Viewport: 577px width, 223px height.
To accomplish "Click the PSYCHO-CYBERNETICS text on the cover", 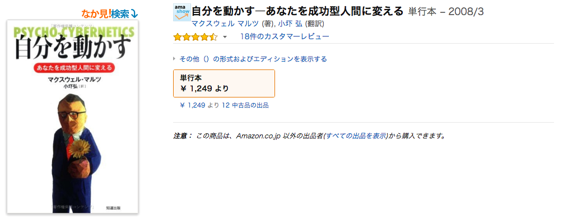I will click(73, 31).
